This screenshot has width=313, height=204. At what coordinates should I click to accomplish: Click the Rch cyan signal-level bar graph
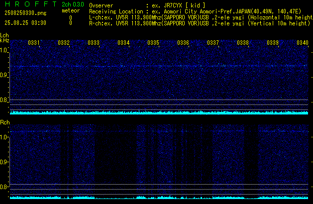(x=159, y=197)
